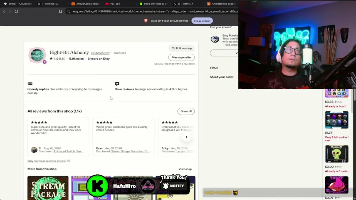
Task: Click Show all reviews button
Action: (186, 111)
